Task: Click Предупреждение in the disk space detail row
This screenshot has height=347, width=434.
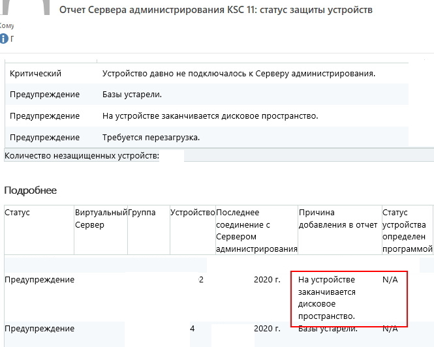Action: point(39,280)
